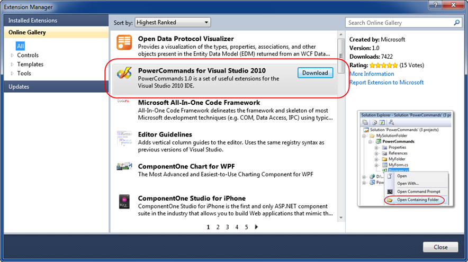
Task: Close the Extension Manager window
Action: click(454, 5)
